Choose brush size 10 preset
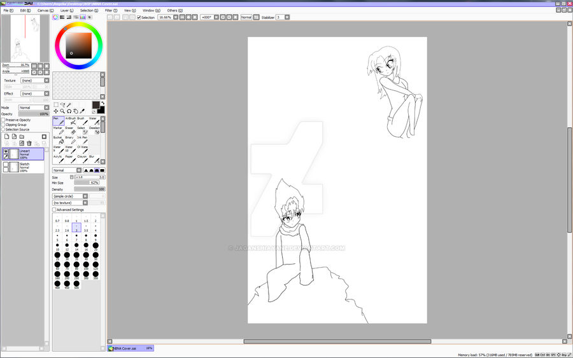The height and width of the screenshot is (358, 573). pos(57,247)
